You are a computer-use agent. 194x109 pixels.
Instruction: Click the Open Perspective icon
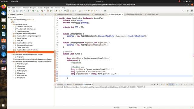pyautogui.click(x=188, y=11)
